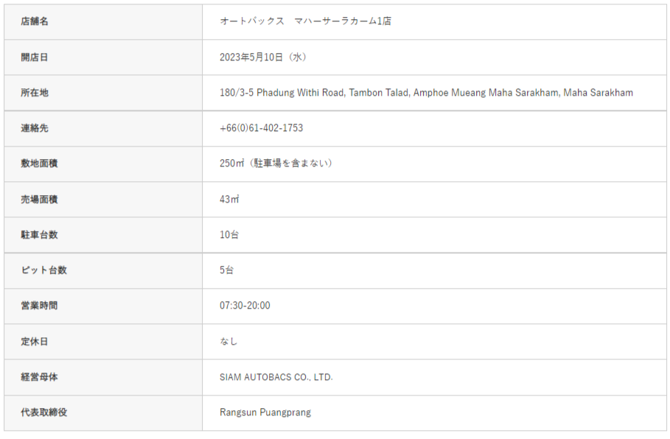Click the 代表取締役 label cell
This screenshot has height=439, width=670.
pos(43,412)
